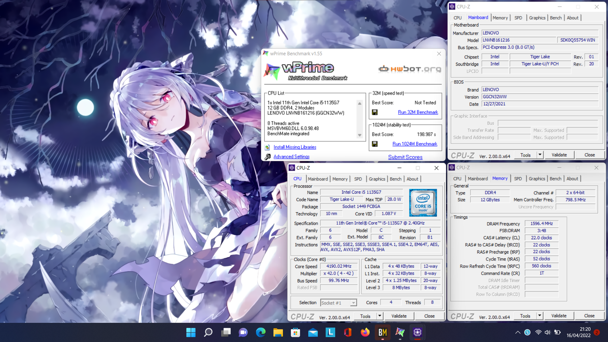Open Tools dropdown arrow in CPU window
The image size is (608, 342).
(x=380, y=316)
